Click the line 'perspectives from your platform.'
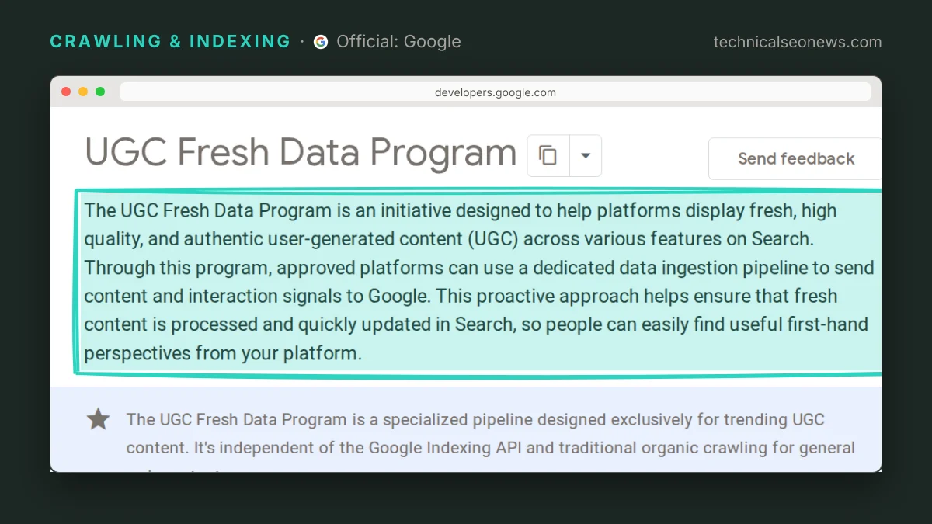932x524 pixels. click(223, 353)
